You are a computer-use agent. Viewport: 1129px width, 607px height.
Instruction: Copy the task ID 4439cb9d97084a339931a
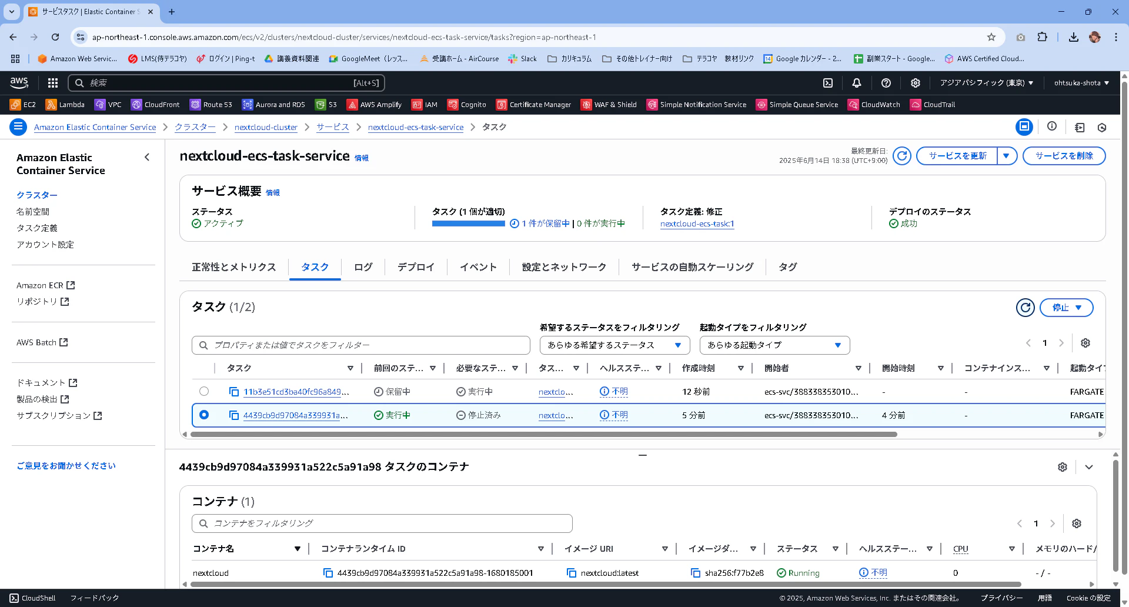pyautogui.click(x=234, y=415)
